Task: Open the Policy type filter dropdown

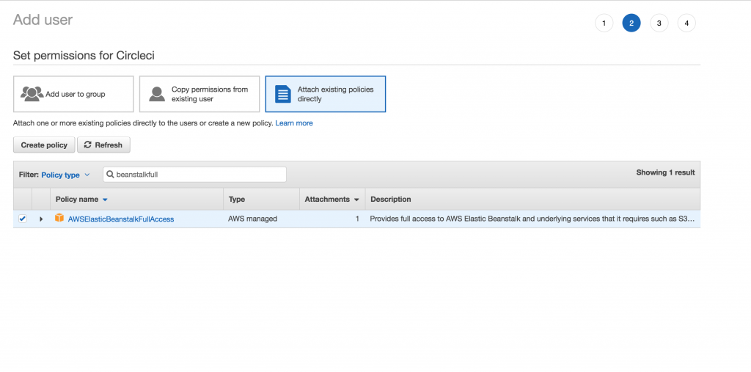Action: tap(65, 175)
